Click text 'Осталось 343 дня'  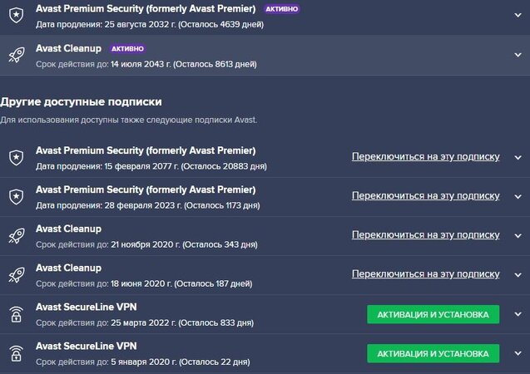[220, 244]
